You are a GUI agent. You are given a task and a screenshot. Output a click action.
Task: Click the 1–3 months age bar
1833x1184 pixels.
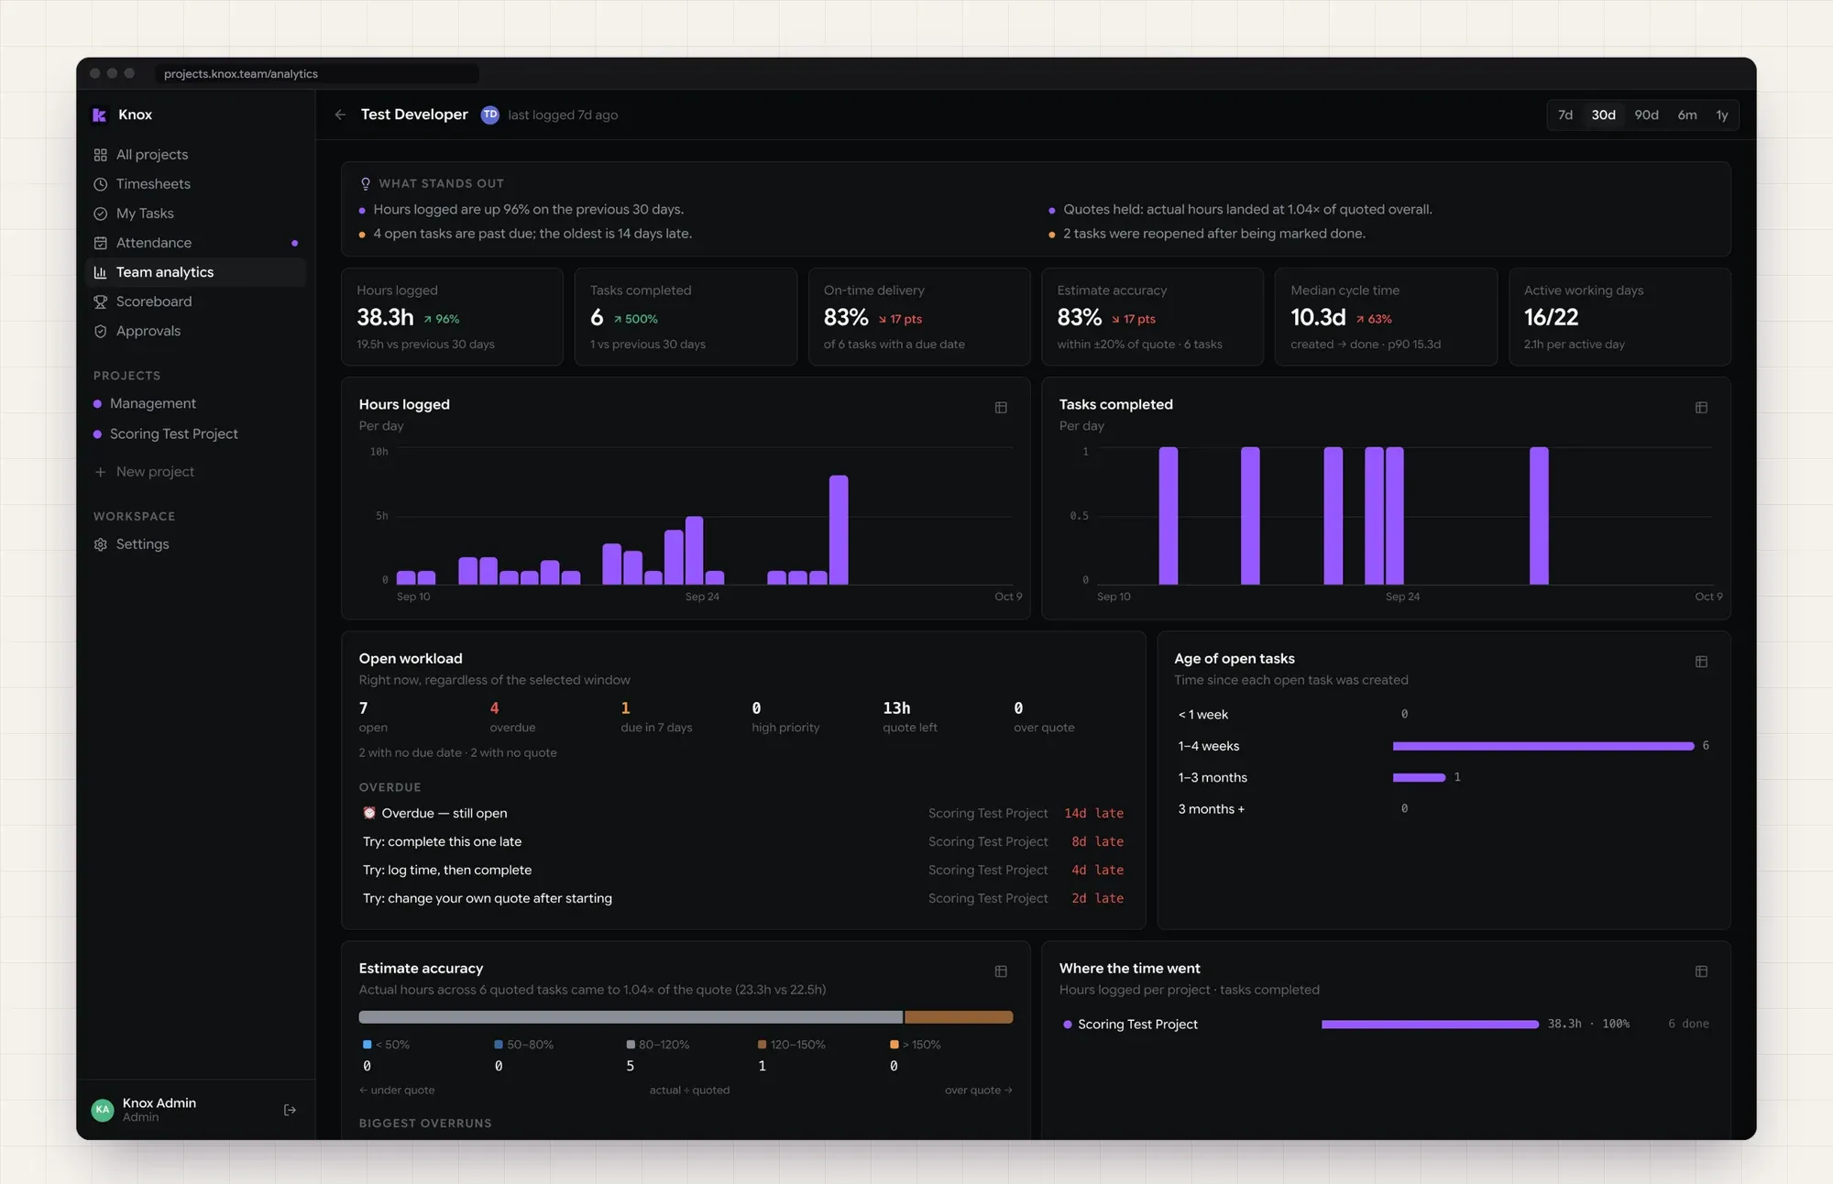[x=1419, y=777]
